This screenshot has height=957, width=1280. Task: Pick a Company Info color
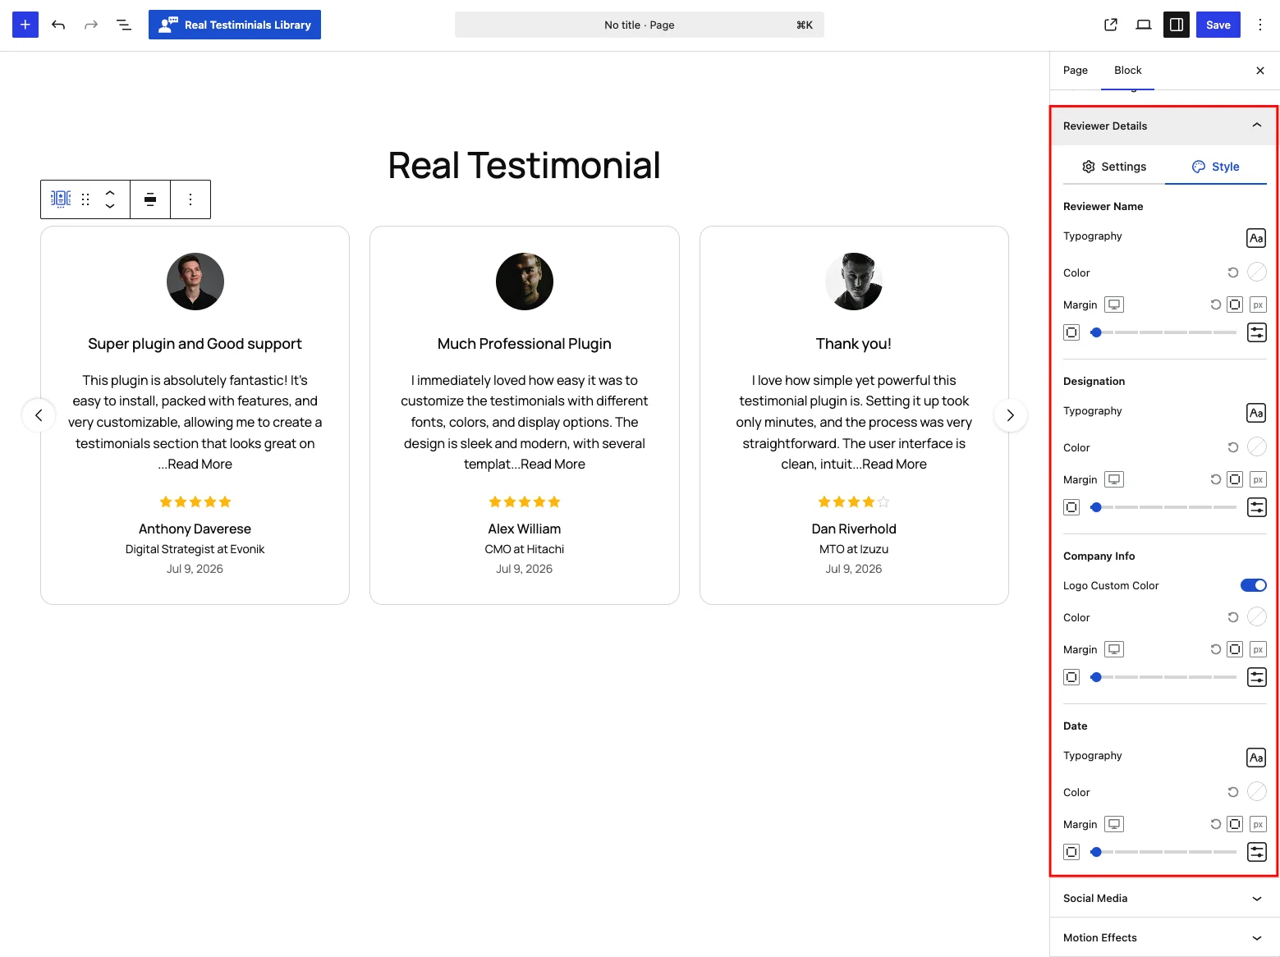tap(1257, 616)
